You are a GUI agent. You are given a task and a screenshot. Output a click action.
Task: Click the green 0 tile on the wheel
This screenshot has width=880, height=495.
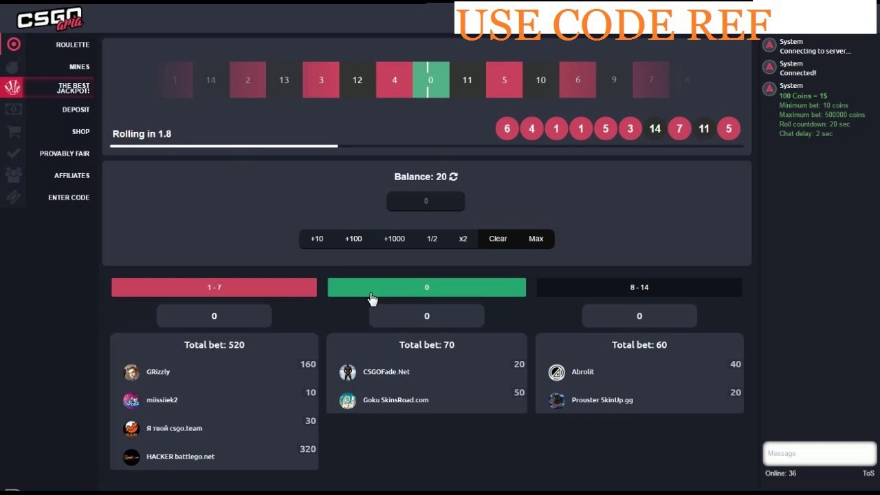[431, 80]
